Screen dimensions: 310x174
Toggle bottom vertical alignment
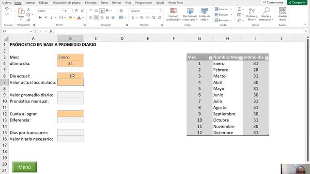(x=102, y=11)
